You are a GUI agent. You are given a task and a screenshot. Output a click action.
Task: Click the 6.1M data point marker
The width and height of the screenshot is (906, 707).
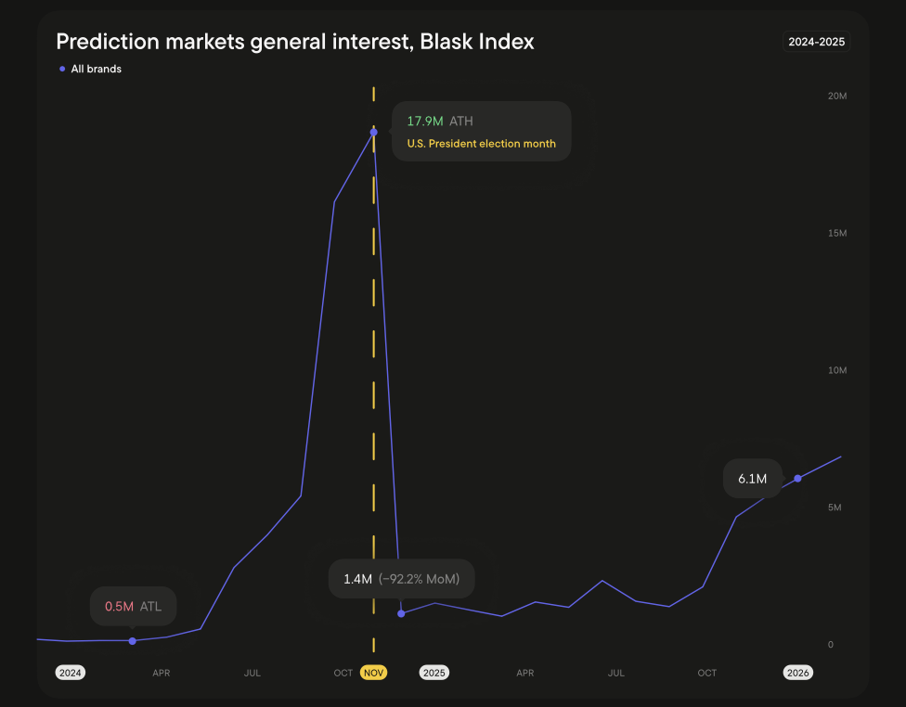[x=797, y=478]
